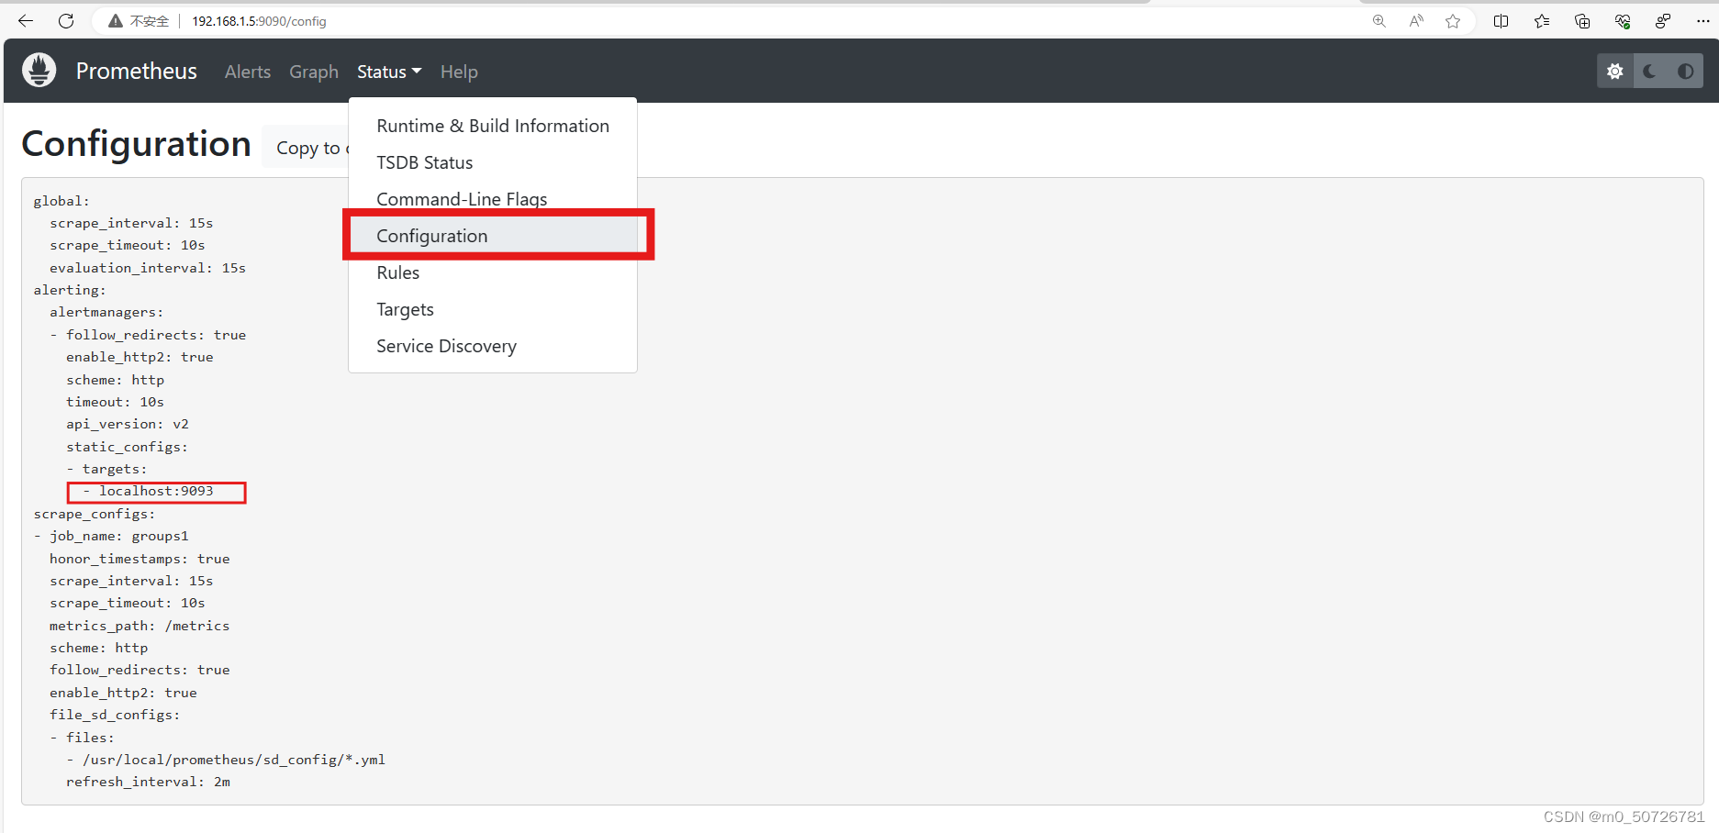The height and width of the screenshot is (833, 1719).
Task: Select Runtime & Build Information
Action: (493, 126)
